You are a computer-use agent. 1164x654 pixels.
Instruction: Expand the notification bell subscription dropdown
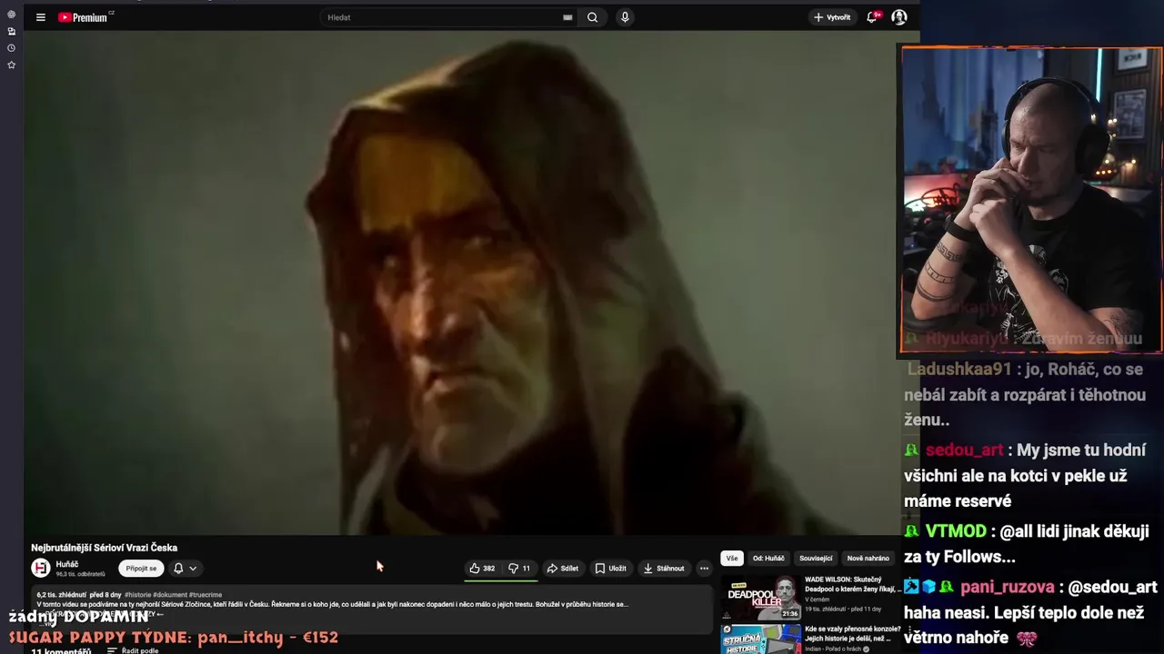click(x=185, y=569)
